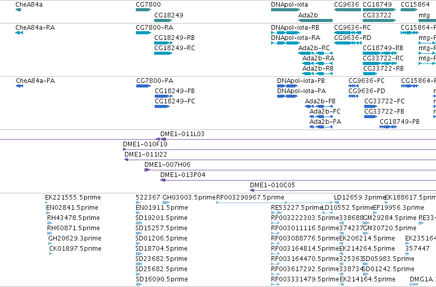
Task: Select EST RE53227.5prime
Action: point(297,208)
